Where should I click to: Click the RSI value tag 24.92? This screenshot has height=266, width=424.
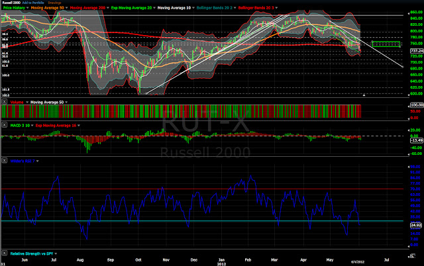[x=416, y=225]
